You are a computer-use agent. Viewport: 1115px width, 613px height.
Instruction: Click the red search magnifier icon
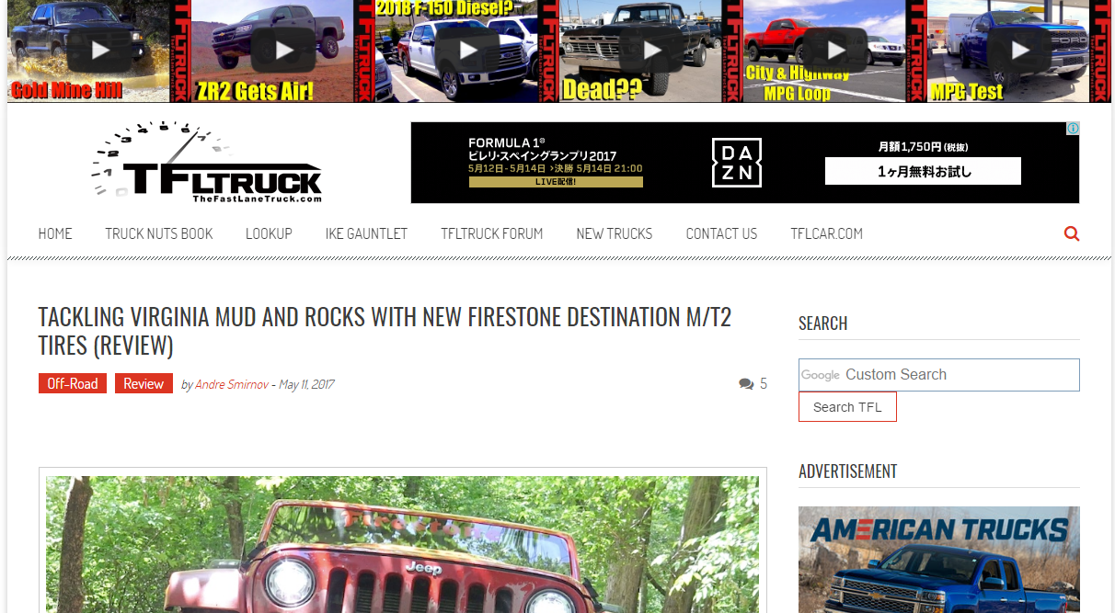[x=1072, y=233]
